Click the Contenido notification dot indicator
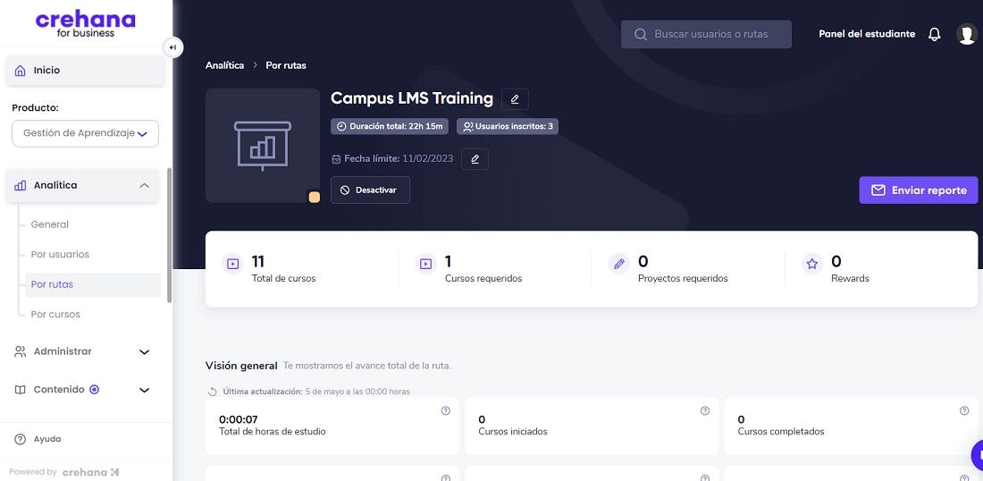Viewport: 983px width, 481px height. coord(94,390)
